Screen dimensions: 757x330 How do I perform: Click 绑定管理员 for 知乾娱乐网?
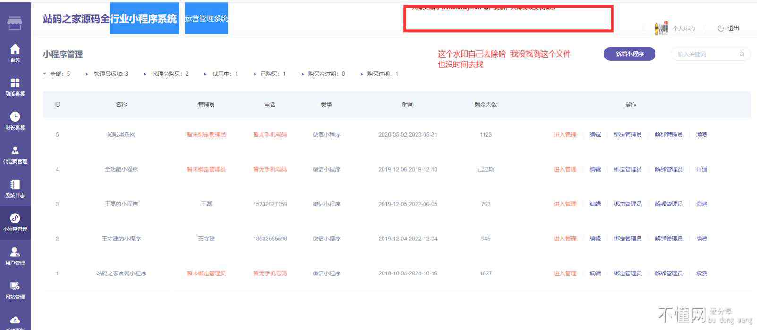pos(628,135)
